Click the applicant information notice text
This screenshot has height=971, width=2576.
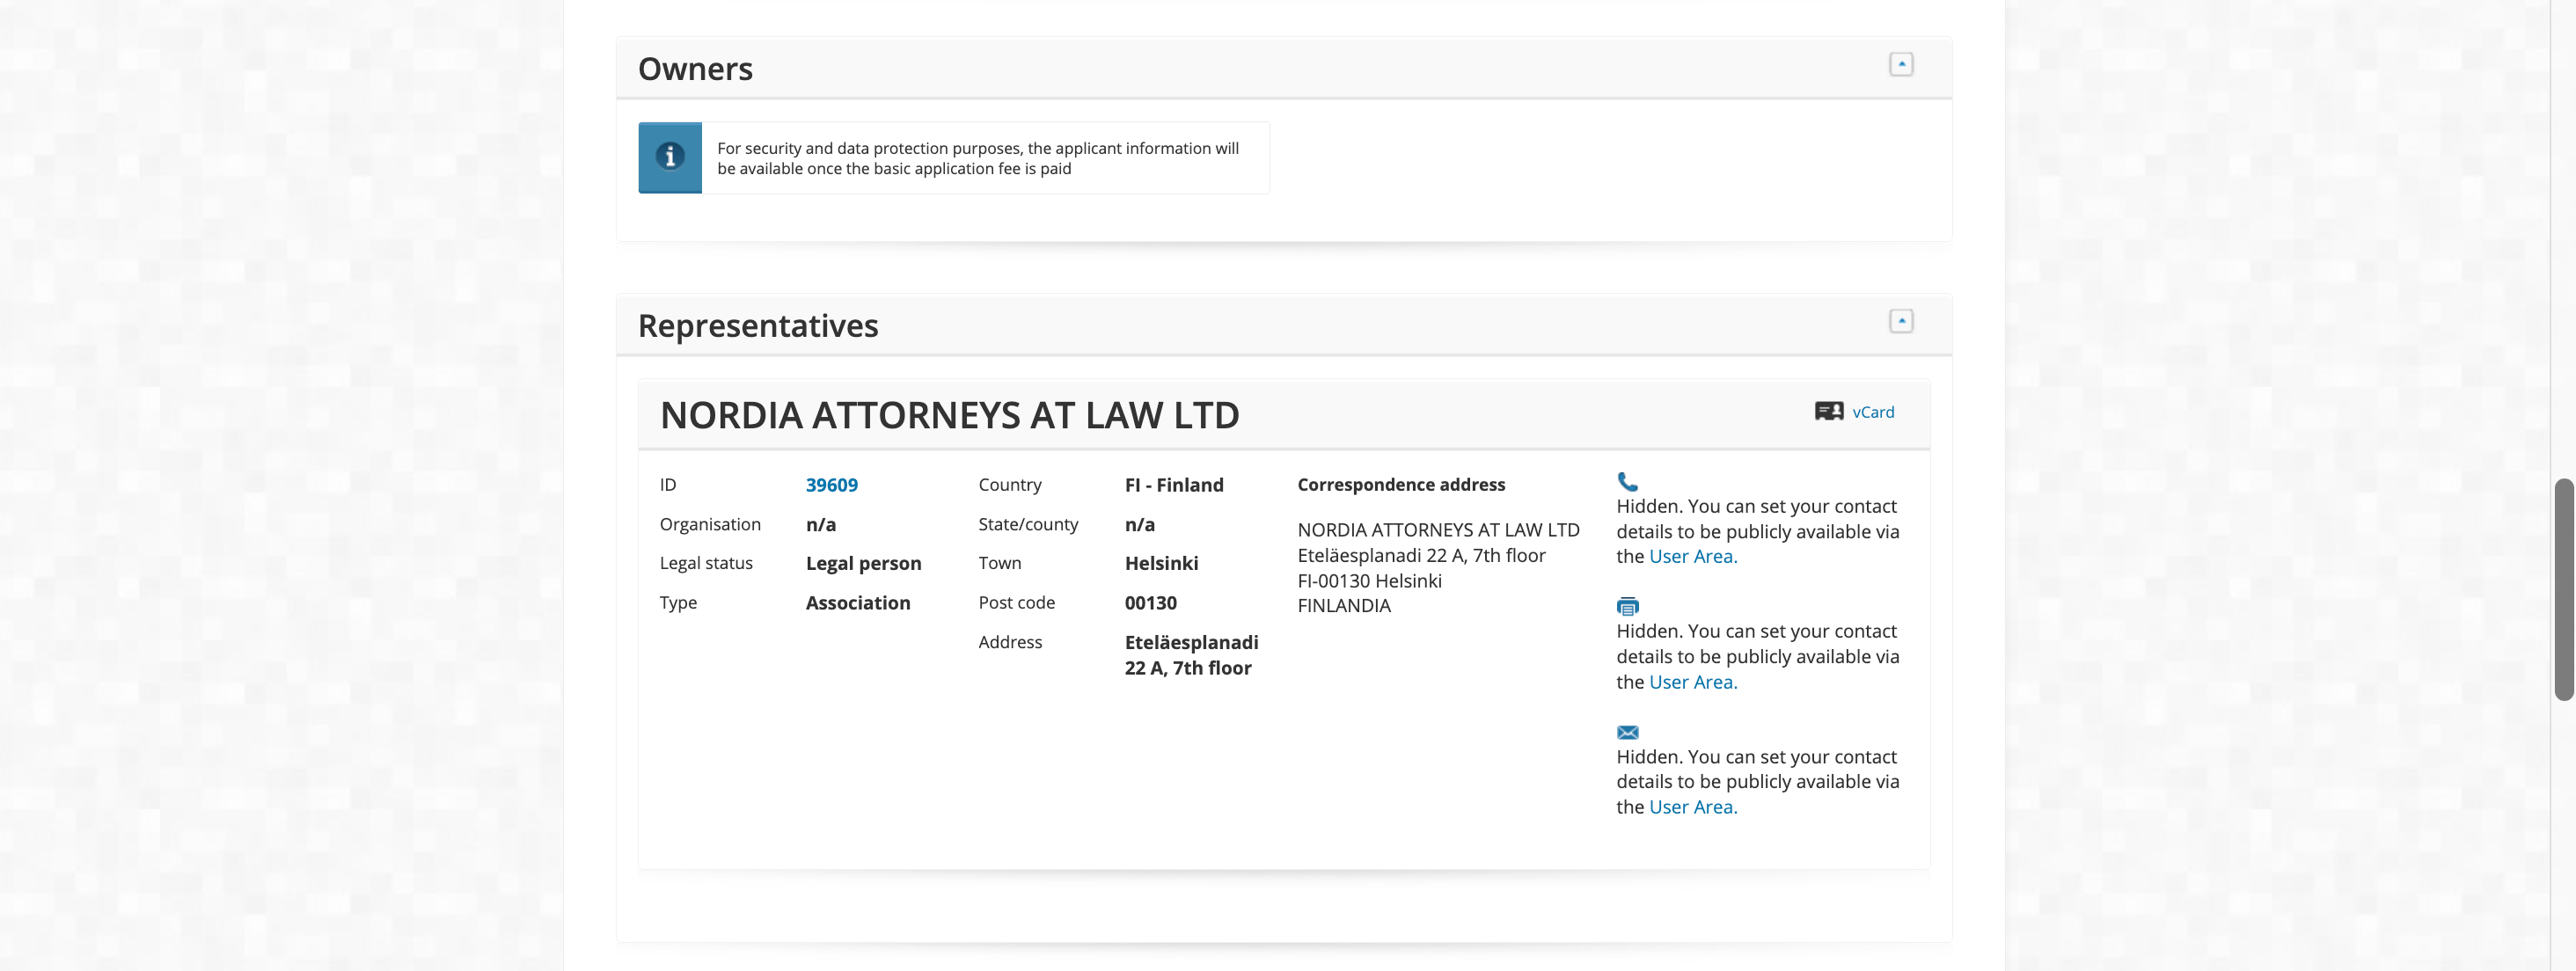pyautogui.click(x=977, y=158)
